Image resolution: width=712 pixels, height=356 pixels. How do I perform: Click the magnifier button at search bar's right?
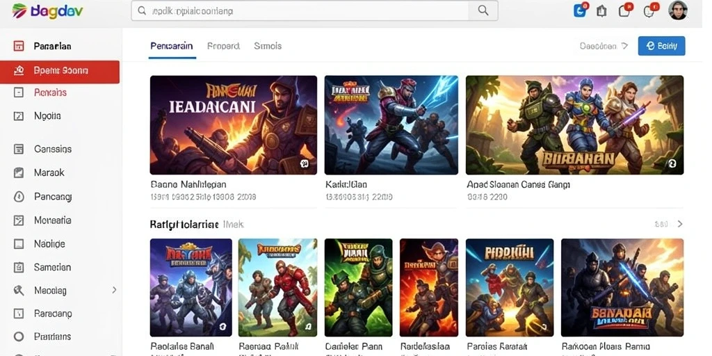tap(483, 10)
